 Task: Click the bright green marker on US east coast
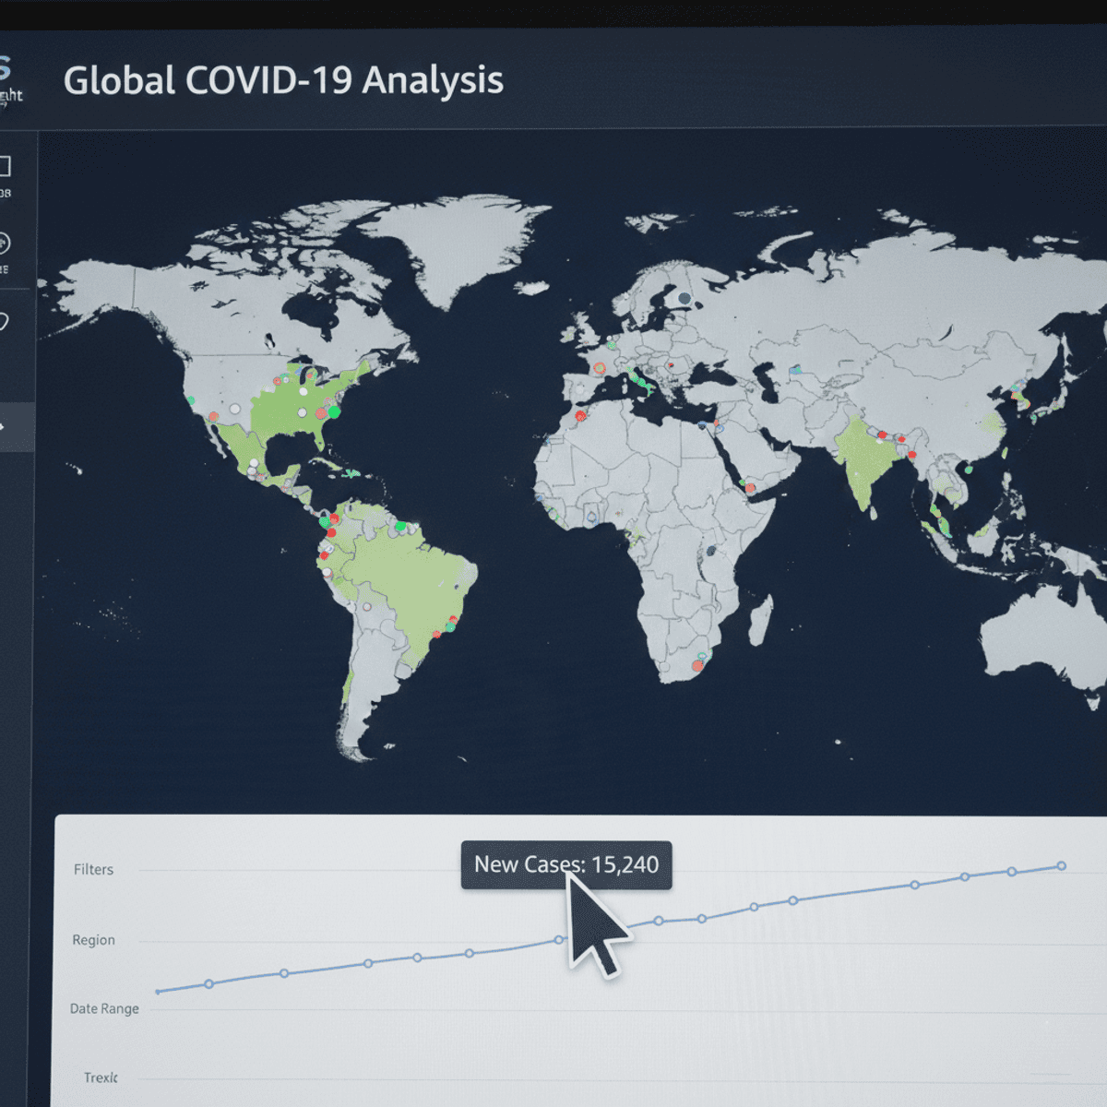coord(334,411)
